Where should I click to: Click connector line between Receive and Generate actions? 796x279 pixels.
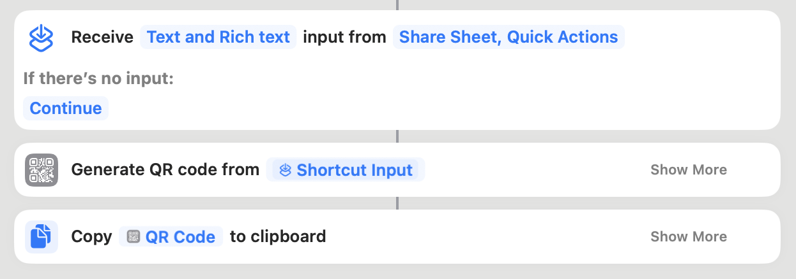pos(397,136)
